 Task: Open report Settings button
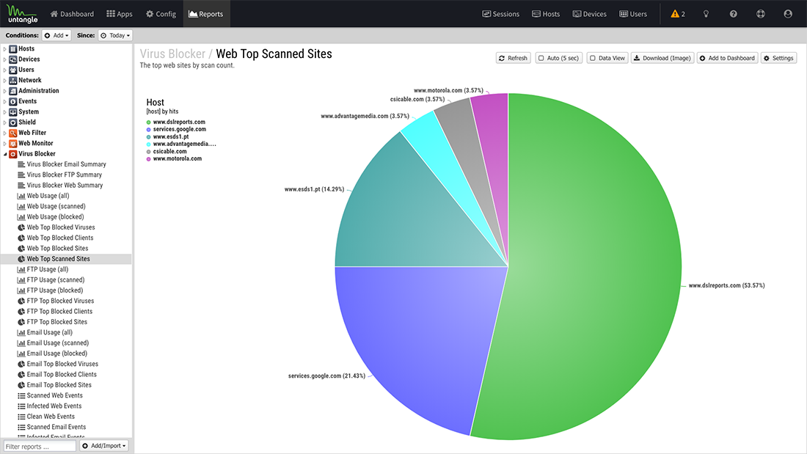(x=778, y=58)
